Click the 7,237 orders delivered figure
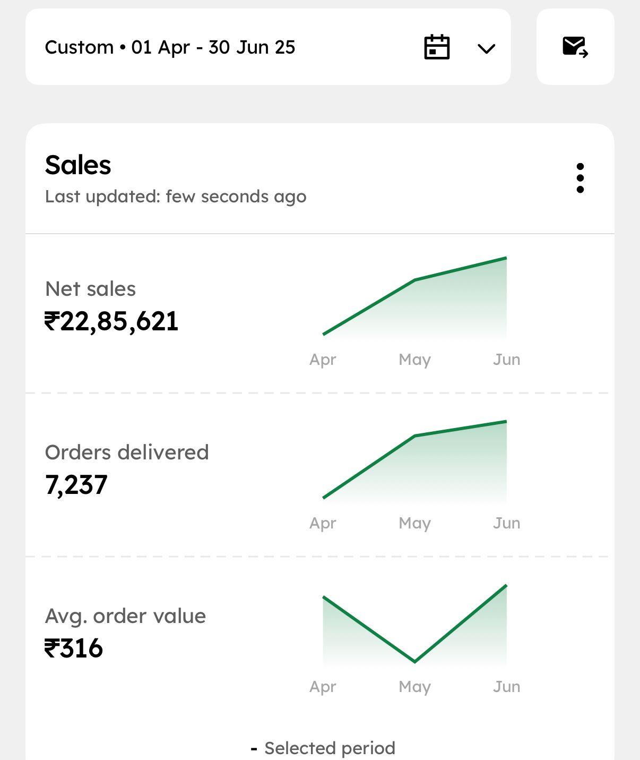Screen dimensions: 640x760 click(76, 485)
